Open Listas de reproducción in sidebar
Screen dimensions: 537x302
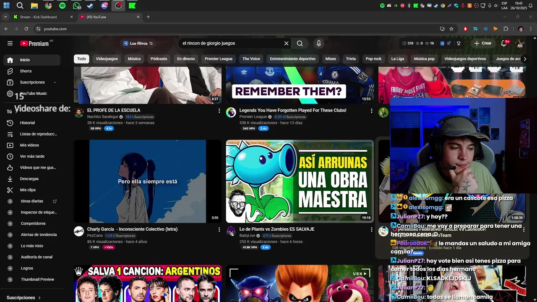click(x=33, y=134)
